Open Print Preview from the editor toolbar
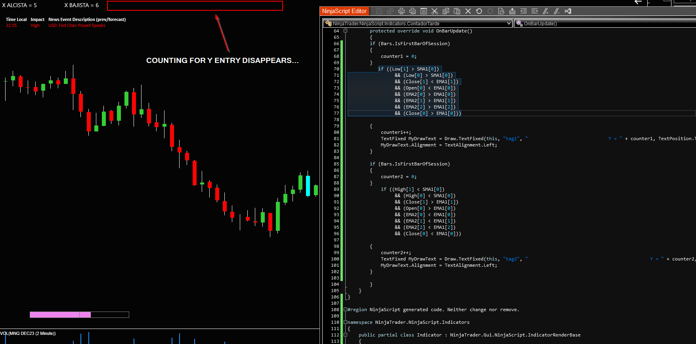This screenshot has height=344, width=696. point(413,11)
